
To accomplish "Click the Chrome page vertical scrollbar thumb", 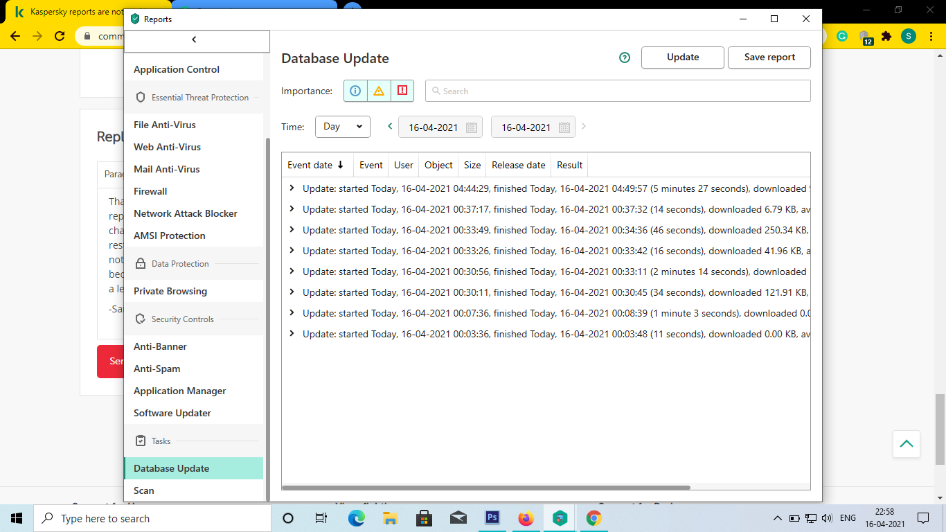I will [940, 429].
